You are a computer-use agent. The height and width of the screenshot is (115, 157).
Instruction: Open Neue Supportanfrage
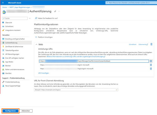[13, 86]
